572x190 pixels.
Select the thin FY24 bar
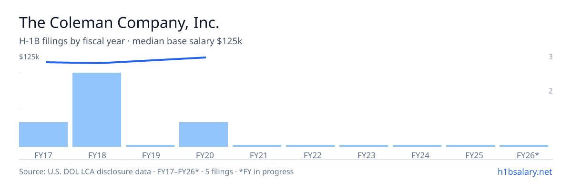(417, 146)
